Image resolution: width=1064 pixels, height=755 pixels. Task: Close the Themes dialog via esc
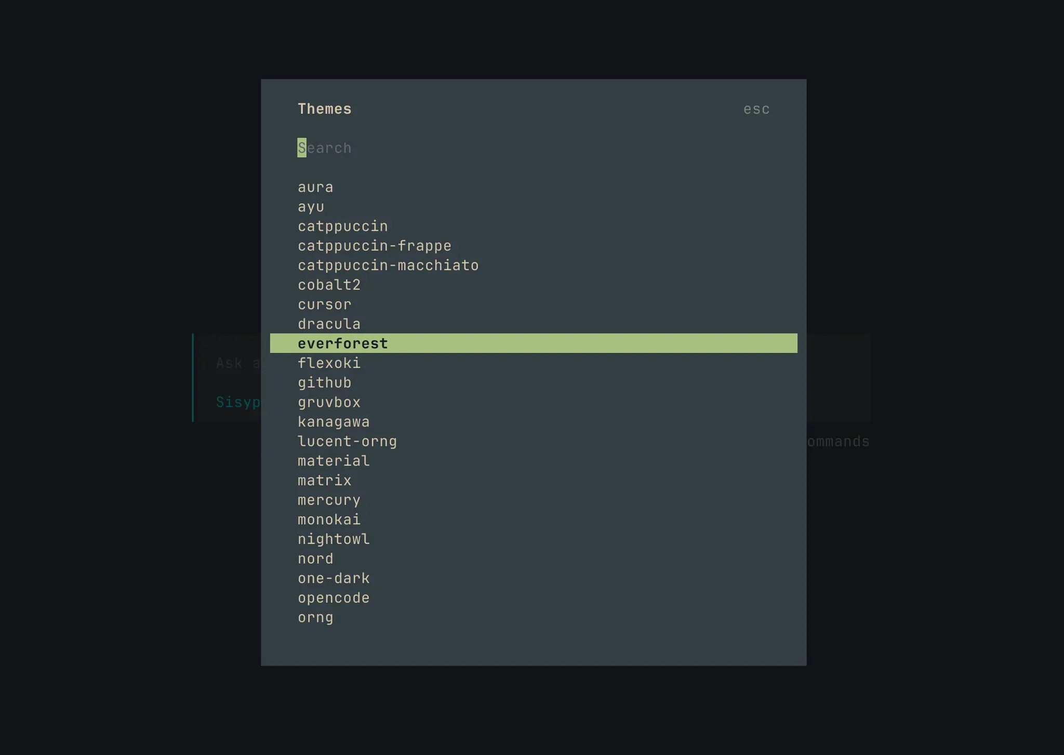pyautogui.click(x=756, y=109)
